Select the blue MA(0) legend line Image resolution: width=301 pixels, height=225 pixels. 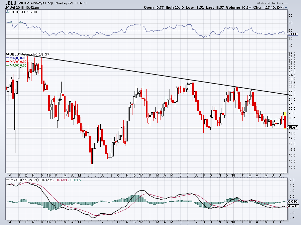tap(8, 58)
